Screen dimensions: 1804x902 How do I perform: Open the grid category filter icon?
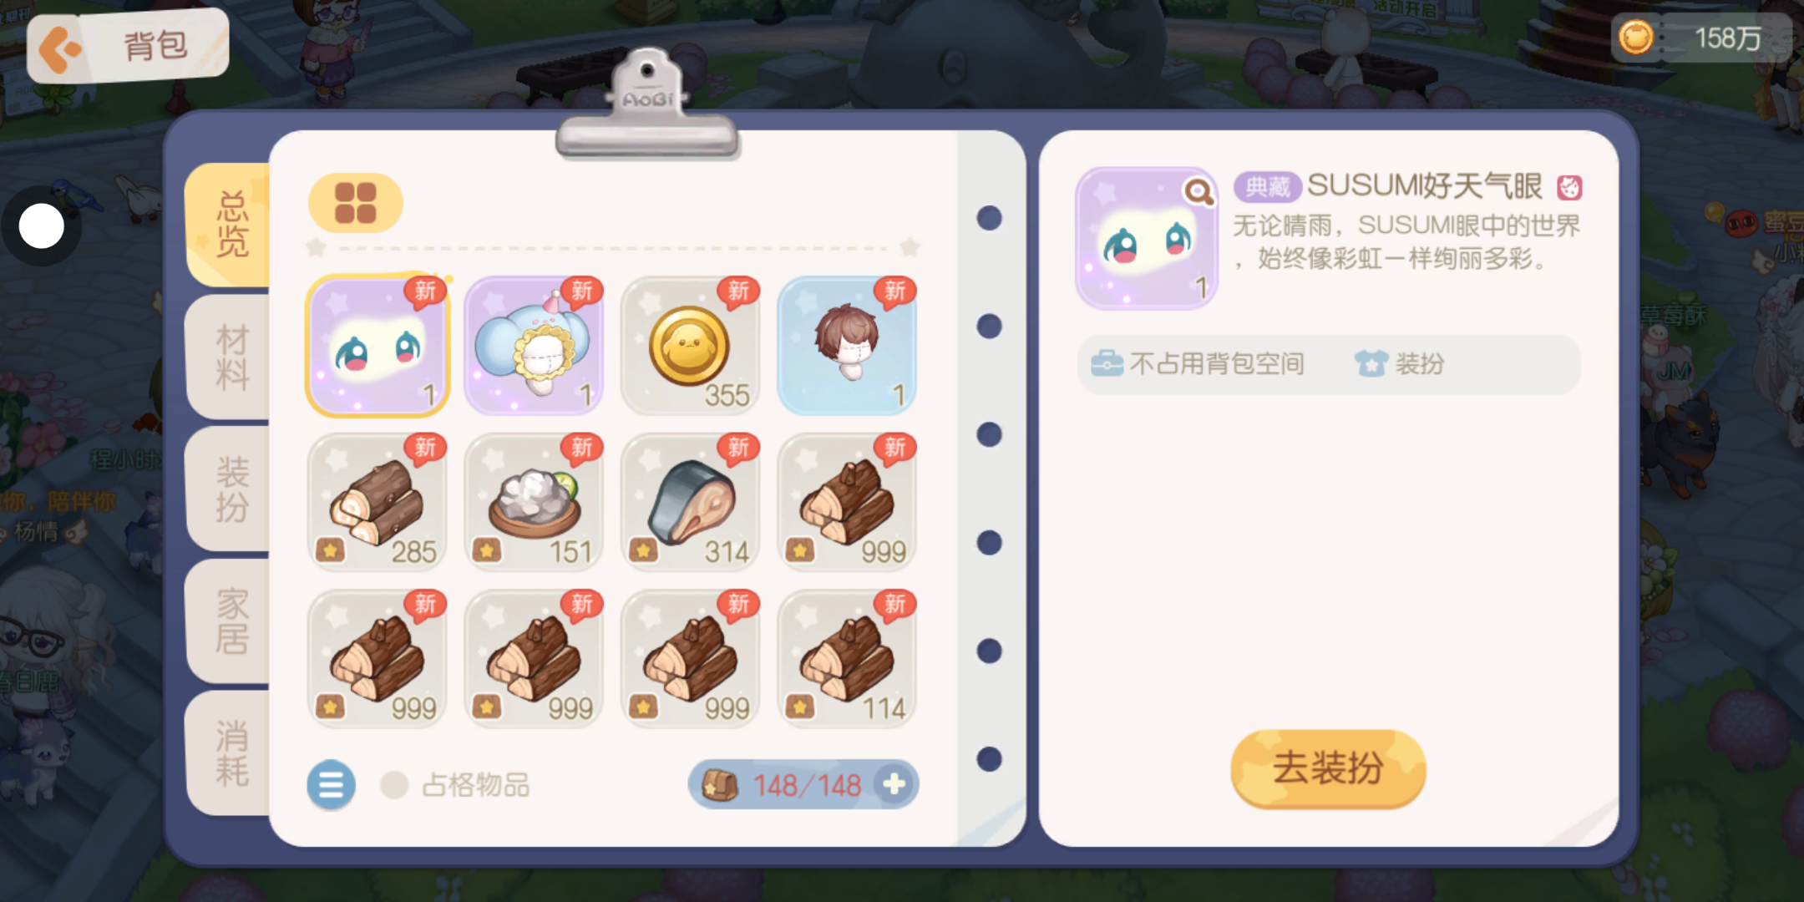(x=356, y=203)
